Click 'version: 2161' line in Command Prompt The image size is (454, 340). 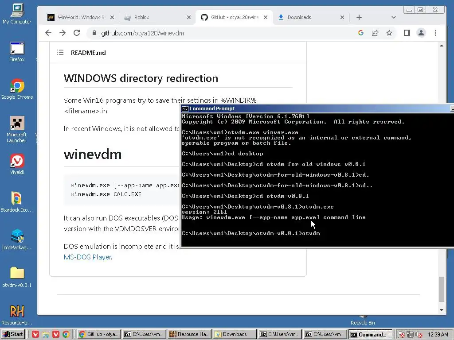(x=204, y=212)
